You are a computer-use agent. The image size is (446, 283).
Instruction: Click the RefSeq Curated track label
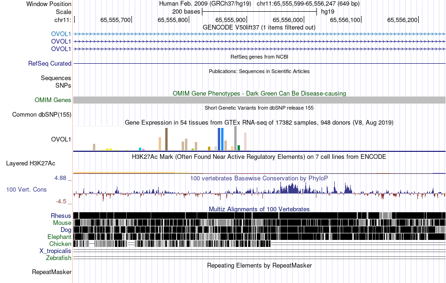(49, 64)
